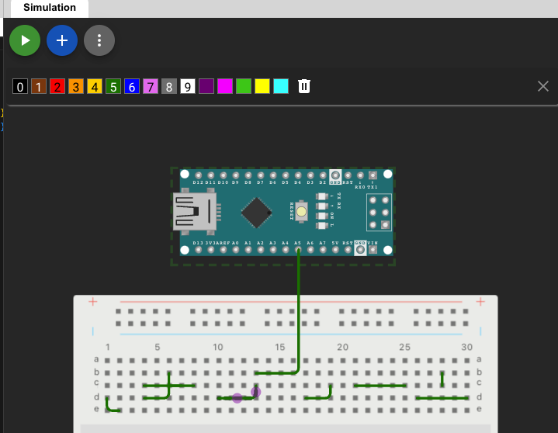Select black color swatch labeled 0
Image resolution: width=558 pixels, height=433 pixels.
[x=20, y=86]
